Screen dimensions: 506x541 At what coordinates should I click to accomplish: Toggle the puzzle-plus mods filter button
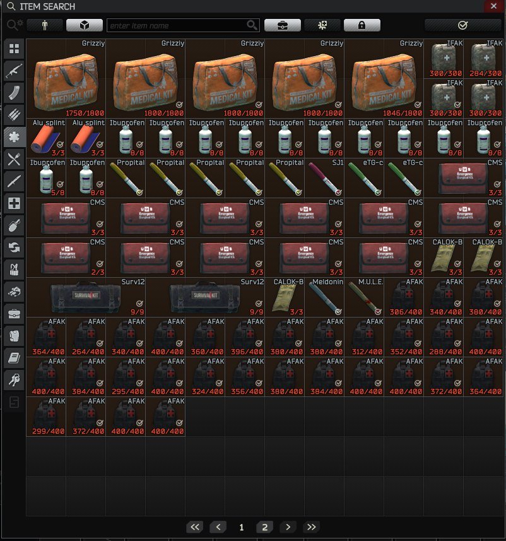pos(322,25)
